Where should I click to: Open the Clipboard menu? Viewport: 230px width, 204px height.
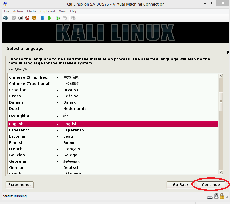[48, 11]
